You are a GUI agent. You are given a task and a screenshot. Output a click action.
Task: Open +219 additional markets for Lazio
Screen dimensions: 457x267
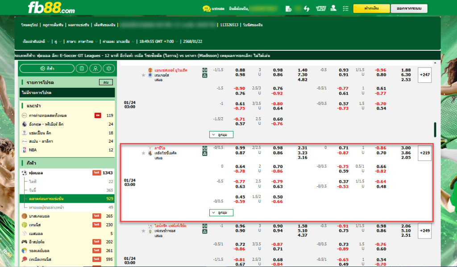click(x=425, y=153)
